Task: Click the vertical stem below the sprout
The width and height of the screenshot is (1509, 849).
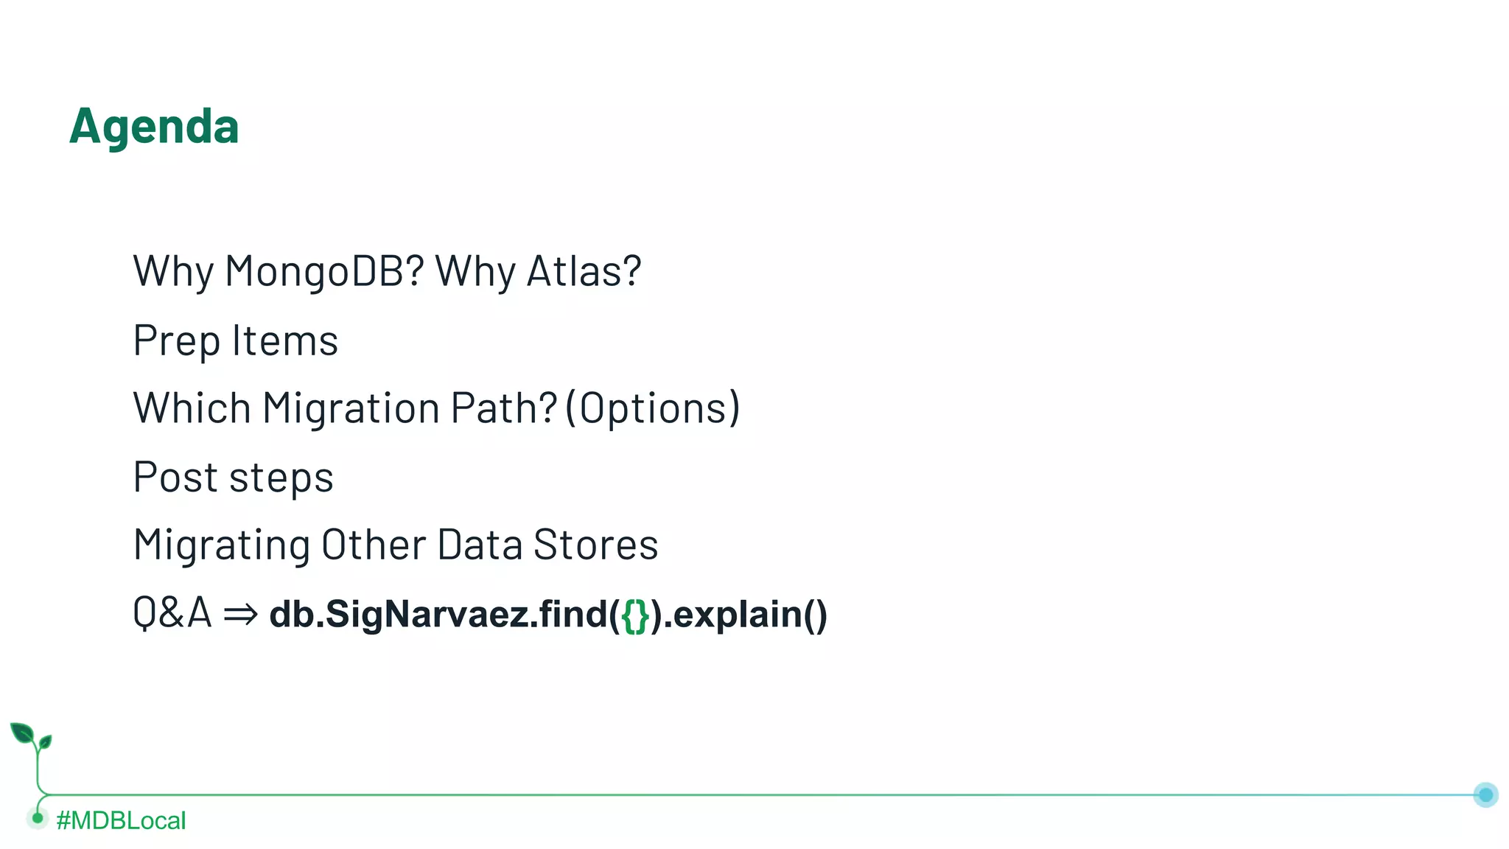Action: [38, 770]
